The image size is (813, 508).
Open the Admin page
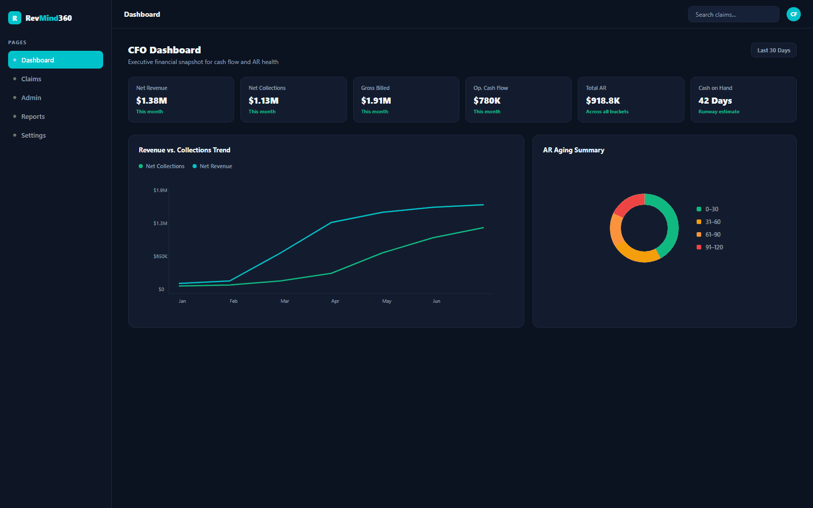tap(55, 98)
